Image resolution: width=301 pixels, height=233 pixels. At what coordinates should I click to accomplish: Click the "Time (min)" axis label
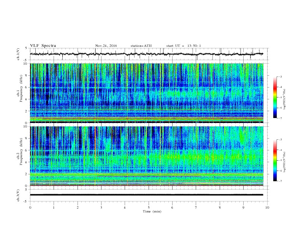[152, 211]
